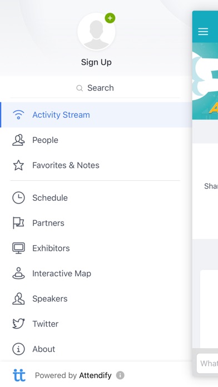218x387 pixels.
Task: Click the Speakers person icon
Action: click(18, 299)
